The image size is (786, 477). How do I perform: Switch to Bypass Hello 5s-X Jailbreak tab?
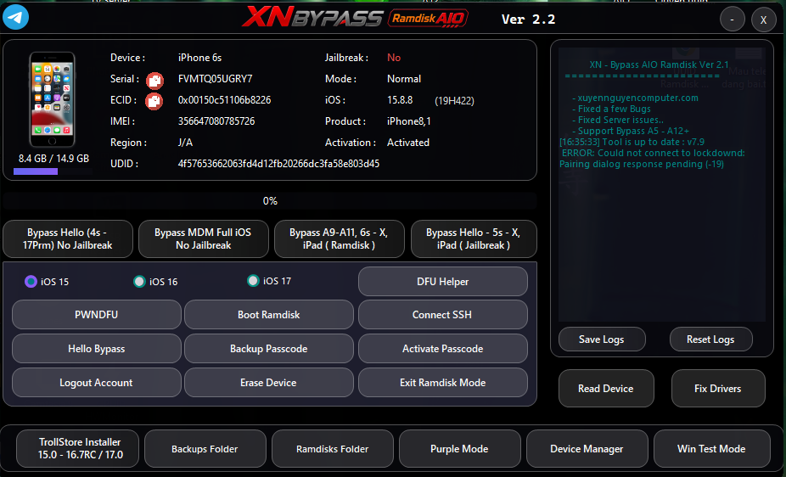pyautogui.click(x=474, y=239)
